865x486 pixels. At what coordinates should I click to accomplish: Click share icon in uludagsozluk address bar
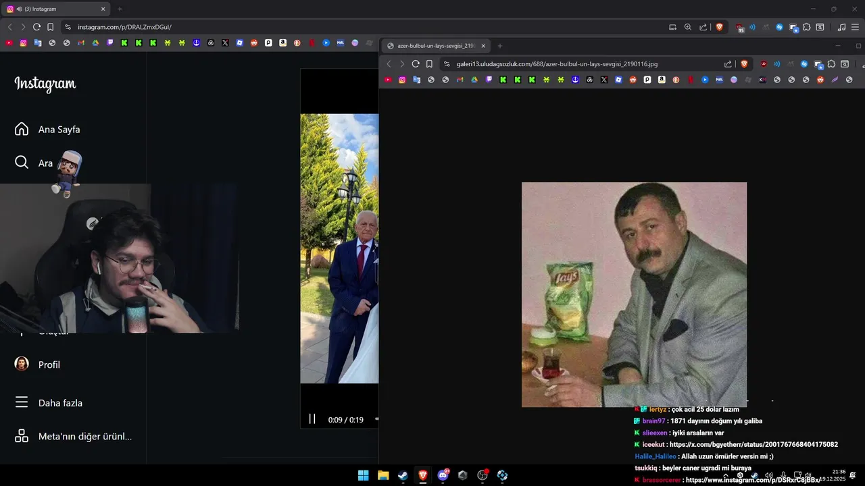click(728, 63)
